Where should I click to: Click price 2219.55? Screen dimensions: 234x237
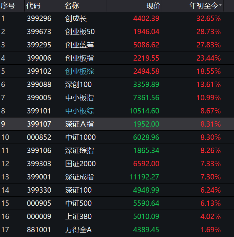(146, 58)
